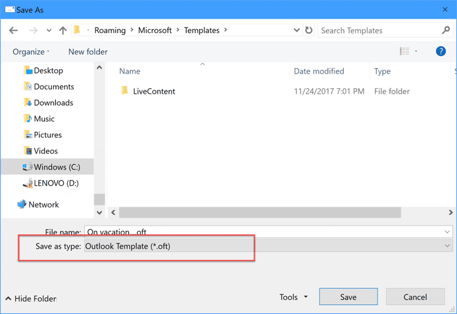
Task: Collapse the pane with Hide Folders
Action: coord(31,299)
